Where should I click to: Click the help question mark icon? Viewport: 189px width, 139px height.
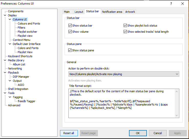[171, 4]
